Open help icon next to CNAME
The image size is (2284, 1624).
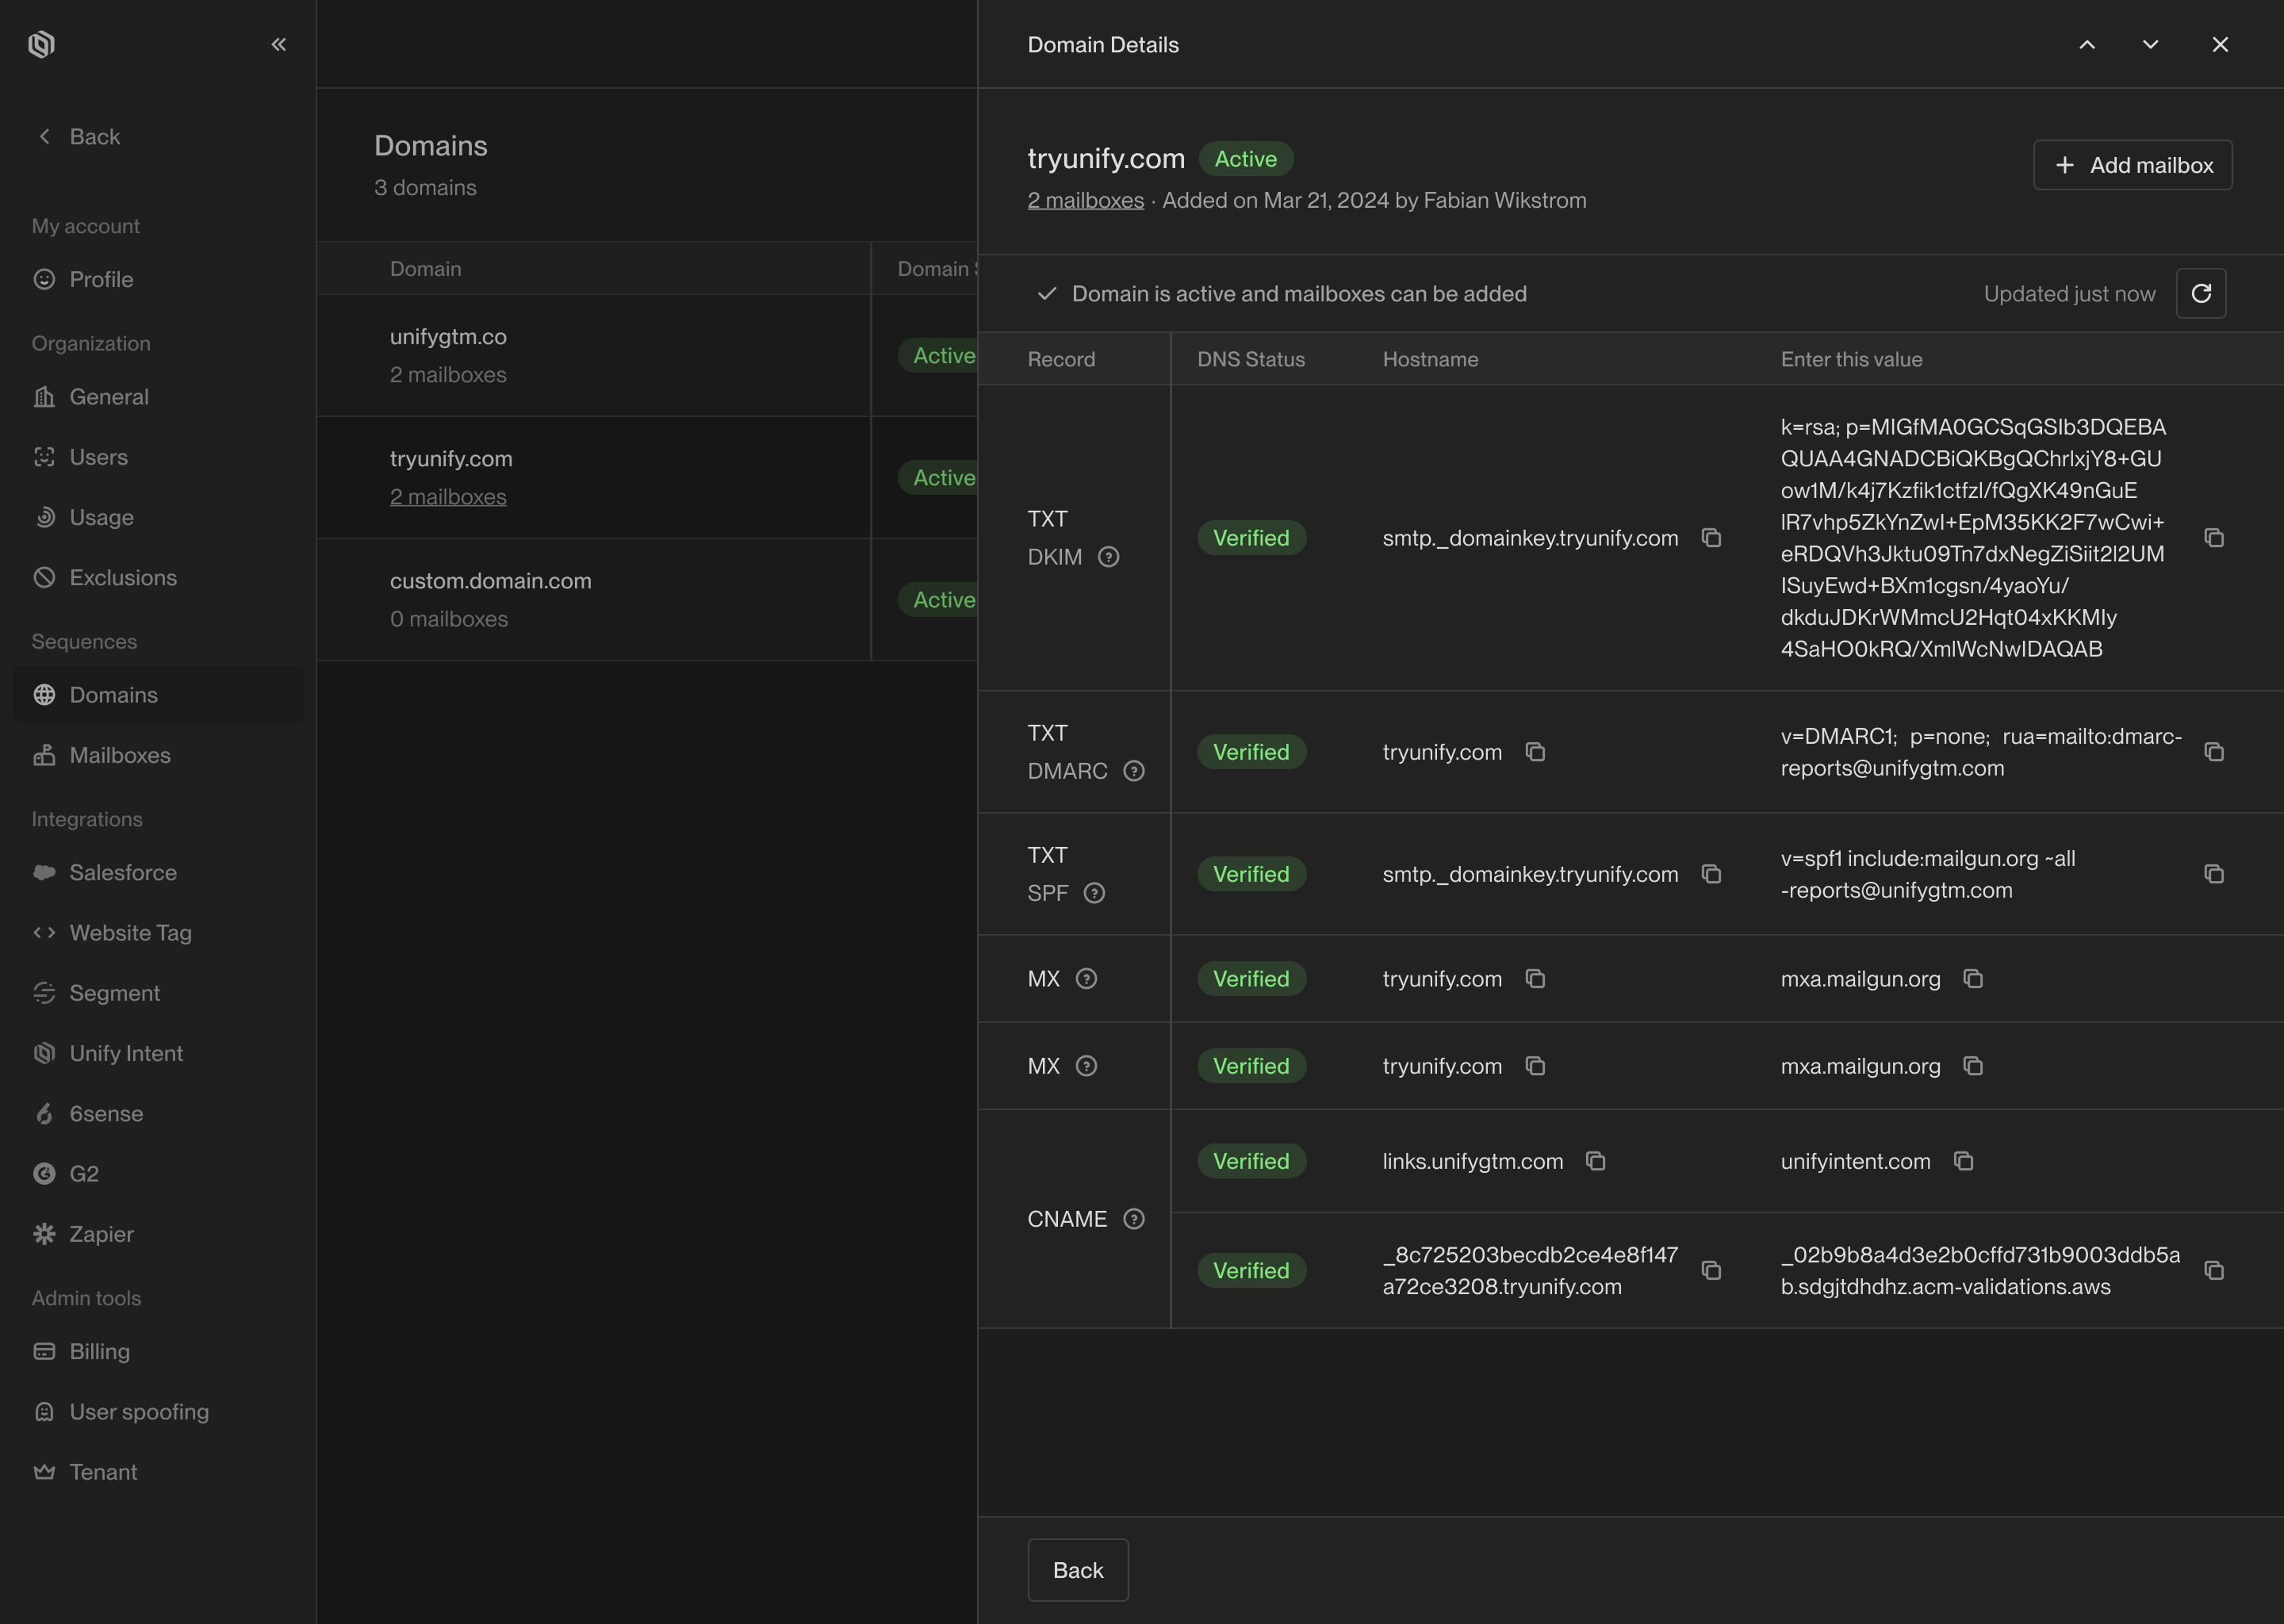(1133, 1219)
